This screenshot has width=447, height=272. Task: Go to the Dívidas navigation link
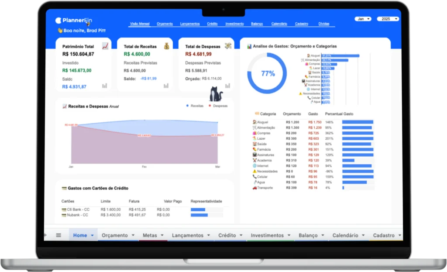(324, 24)
